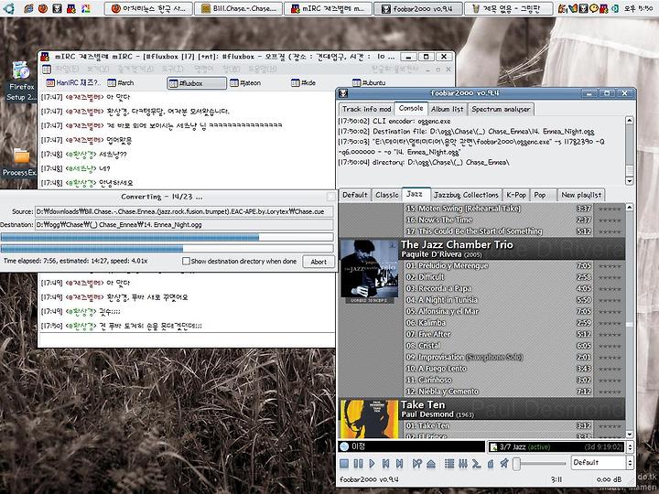Open the foobar2000 v0.9.4 taskbar button

417,8
